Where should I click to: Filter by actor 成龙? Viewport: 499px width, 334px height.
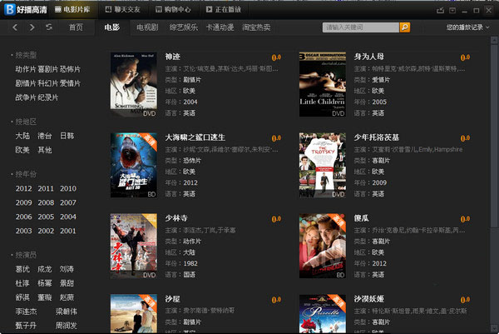[x=45, y=269]
